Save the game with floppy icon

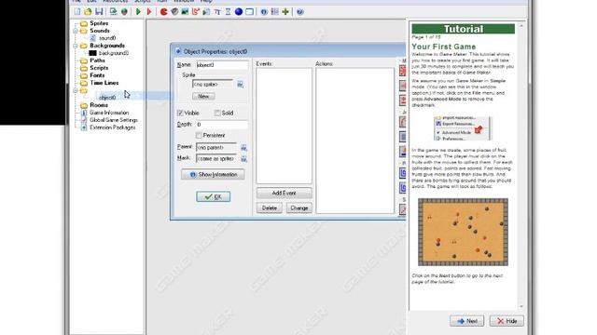point(99,12)
